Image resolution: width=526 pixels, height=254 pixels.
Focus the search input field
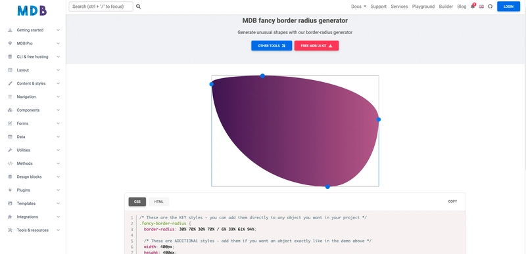pyautogui.click(x=101, y=7)
